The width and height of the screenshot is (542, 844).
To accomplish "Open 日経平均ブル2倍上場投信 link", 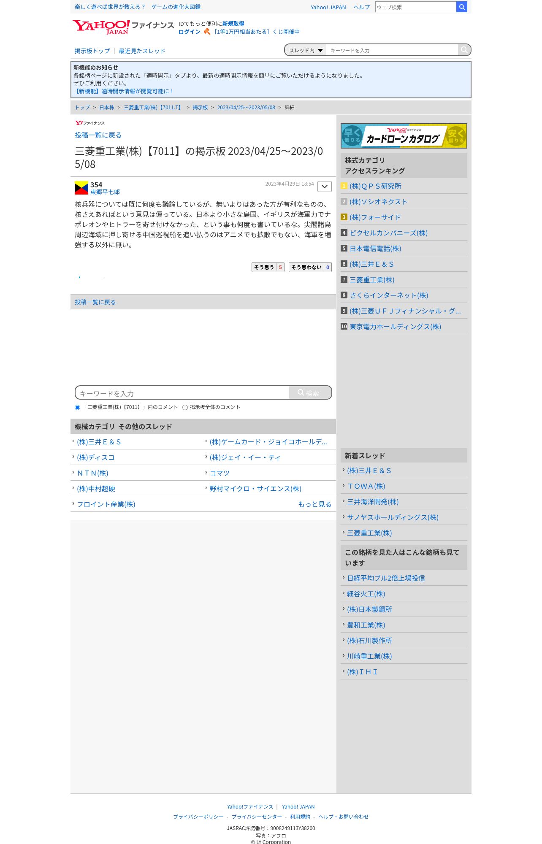I will pyautogui.click(x=386, y=578).
